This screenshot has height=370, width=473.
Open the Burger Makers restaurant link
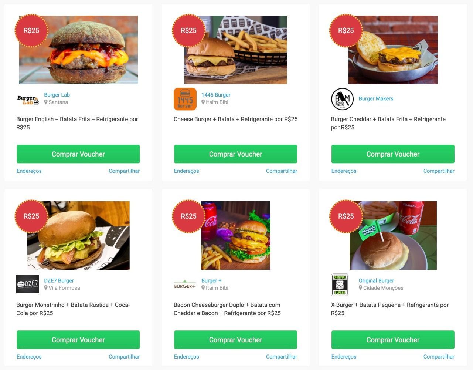coord(376,98)
